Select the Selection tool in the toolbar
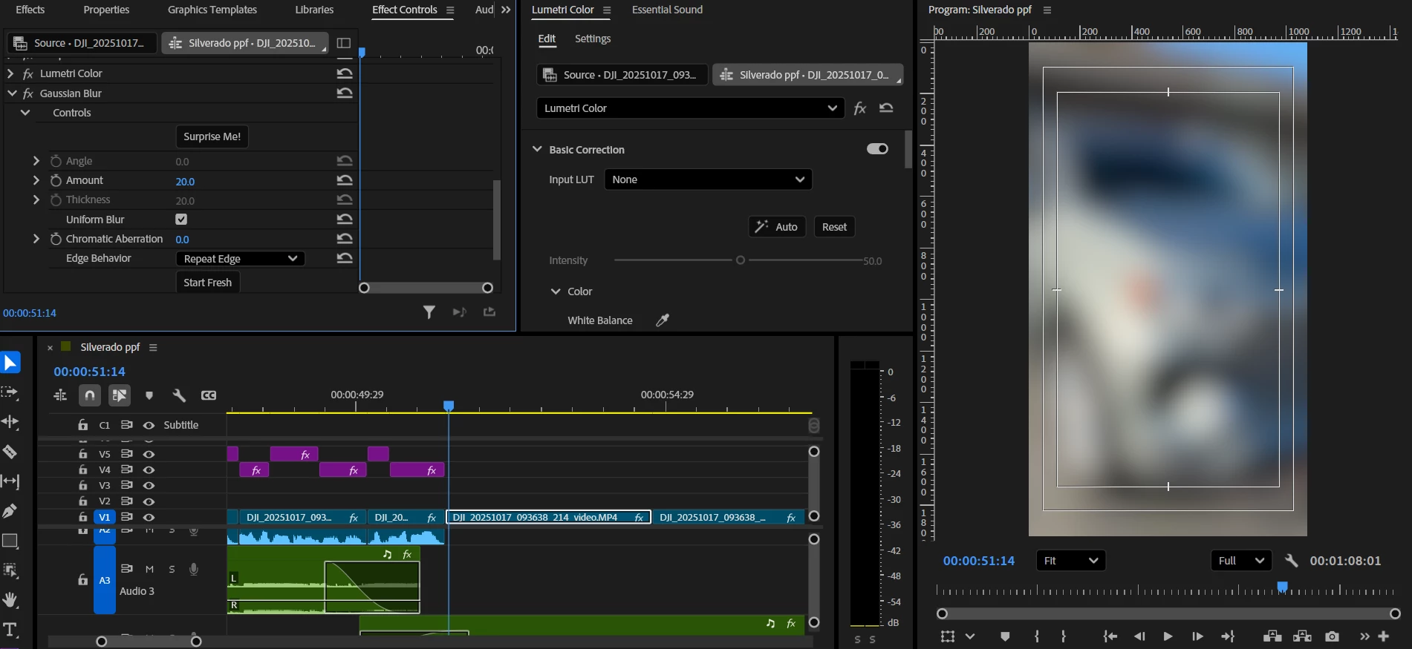 pyautogui.click(x=10, y=363)
